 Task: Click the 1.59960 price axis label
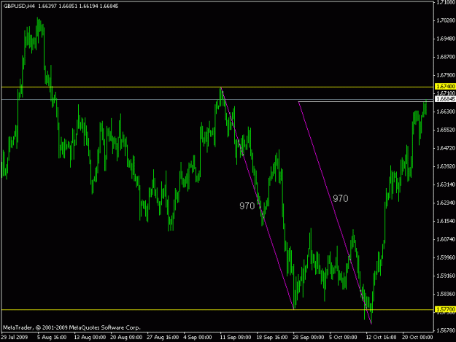pyautogui.click(x=446, y=257)
